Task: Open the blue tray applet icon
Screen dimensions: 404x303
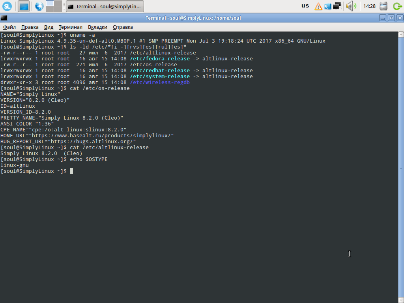Action: point(328,6)
